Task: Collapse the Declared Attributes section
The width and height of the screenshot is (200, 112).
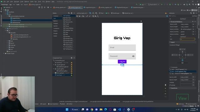Action: tap(170, 22)
